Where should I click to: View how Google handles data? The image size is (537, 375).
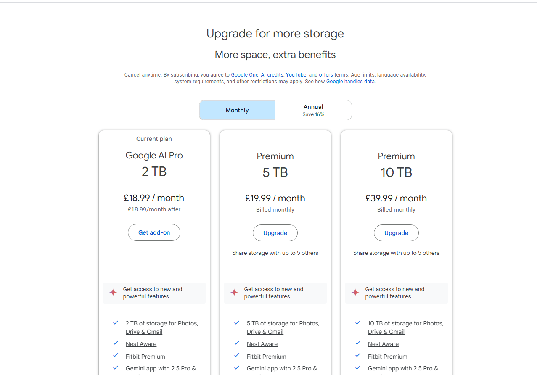(x=350, y=82)
